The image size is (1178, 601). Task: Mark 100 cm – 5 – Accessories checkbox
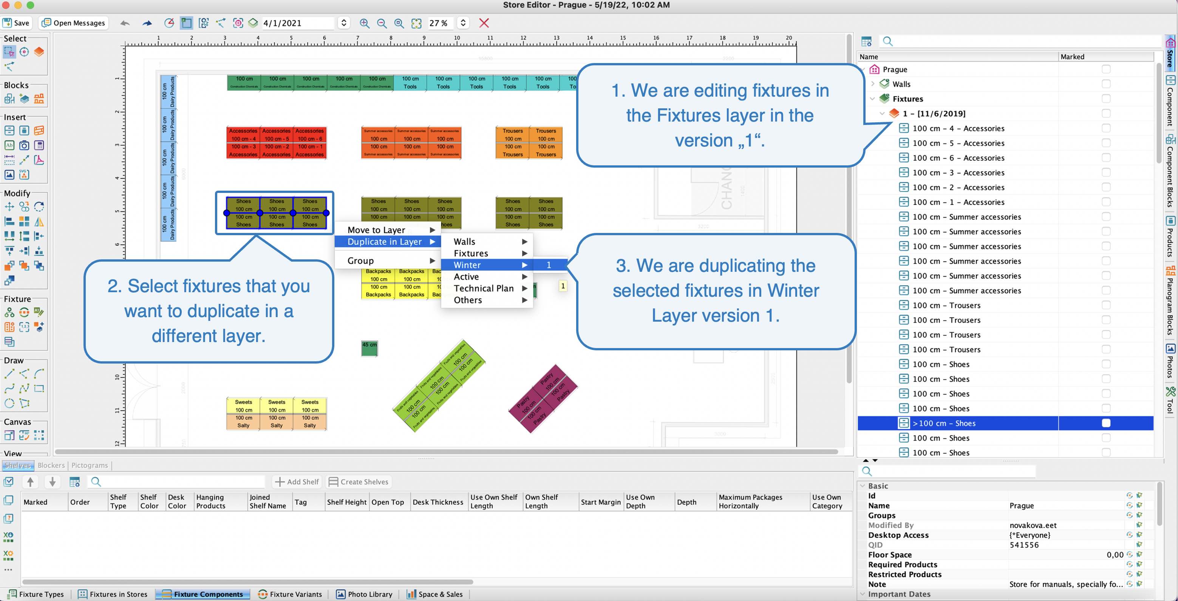coord(1106,143)
